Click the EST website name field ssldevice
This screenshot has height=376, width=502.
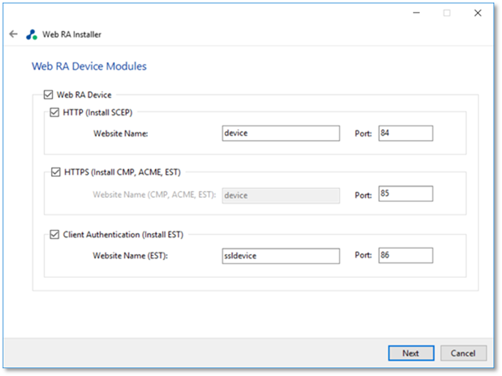click(281, 256)
